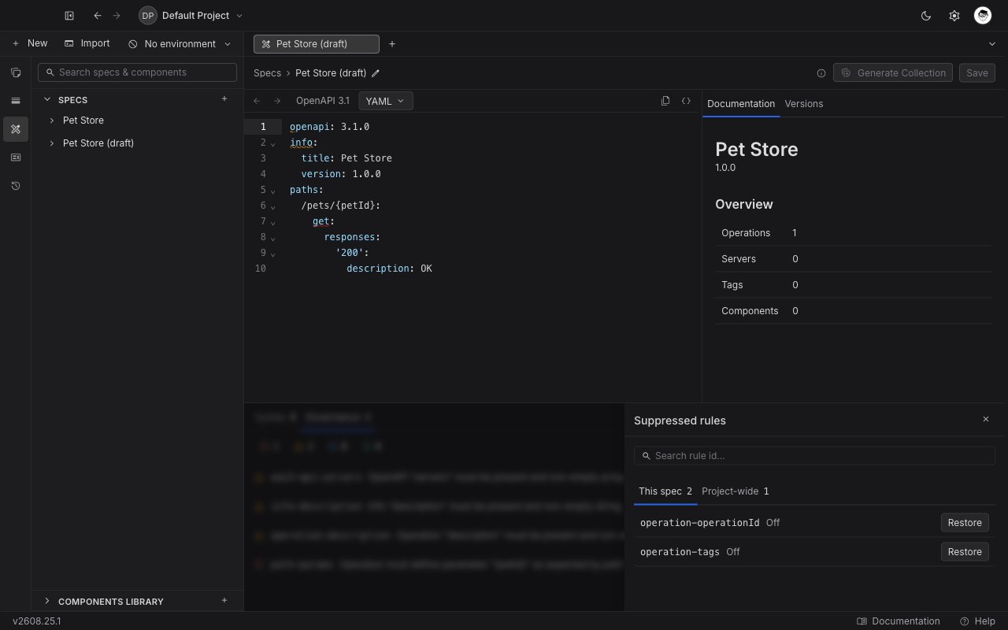Go back with the top navigation arrow
This screenshot has width=1008, height=630.
[x=97, y=16]
